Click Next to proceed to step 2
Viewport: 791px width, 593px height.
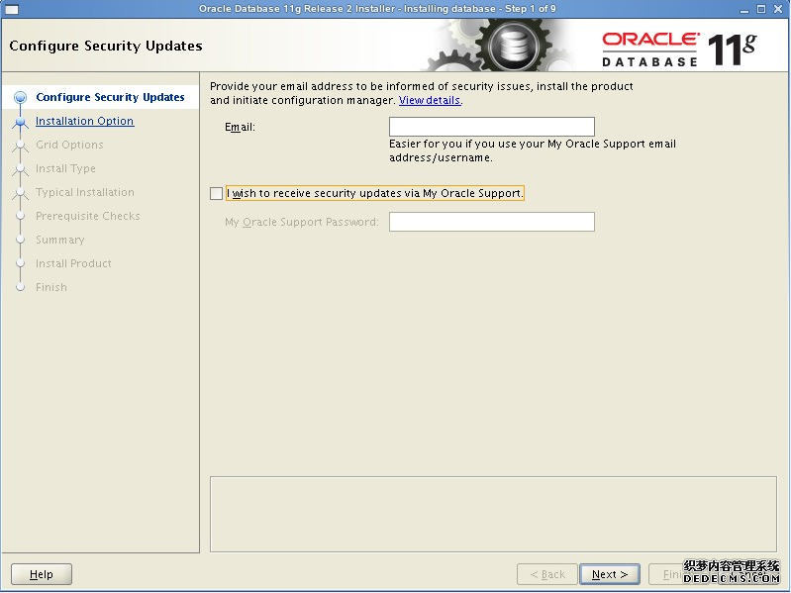pyautogui.click(x=610, y=574)
